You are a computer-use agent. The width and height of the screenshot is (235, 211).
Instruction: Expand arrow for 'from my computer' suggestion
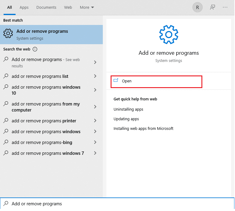[x=95, y=107]
